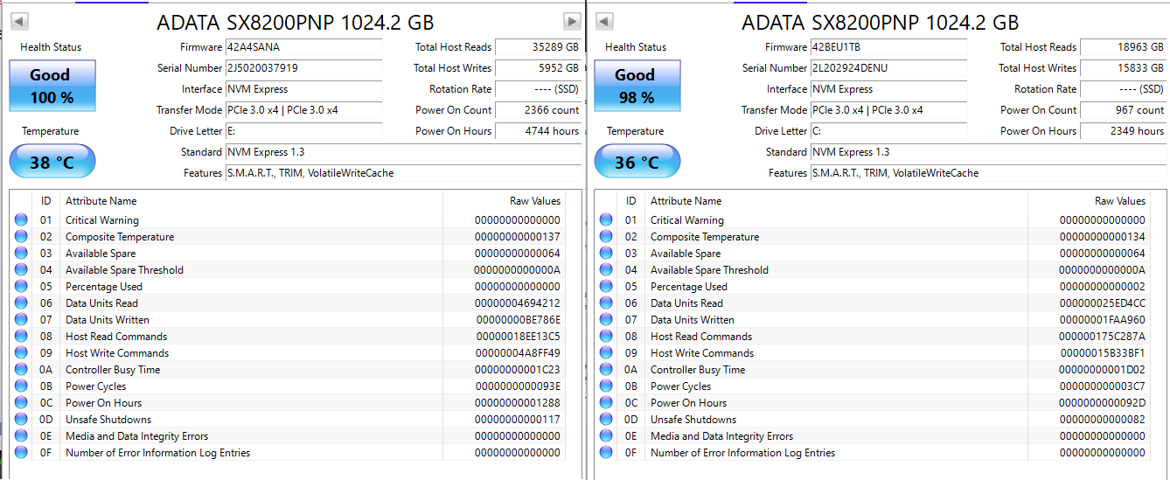1170x480 pixels.
Task: Click Media and Data Integrity Errors orb, drive E: window
Action: 21,436
